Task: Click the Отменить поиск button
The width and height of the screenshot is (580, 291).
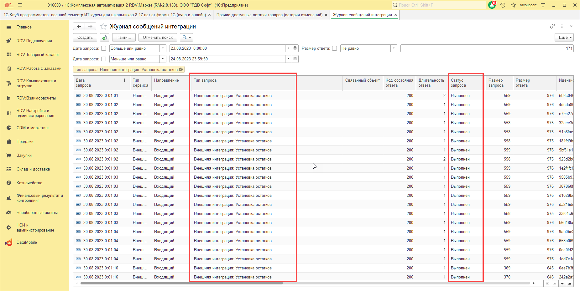Action: 158,38
